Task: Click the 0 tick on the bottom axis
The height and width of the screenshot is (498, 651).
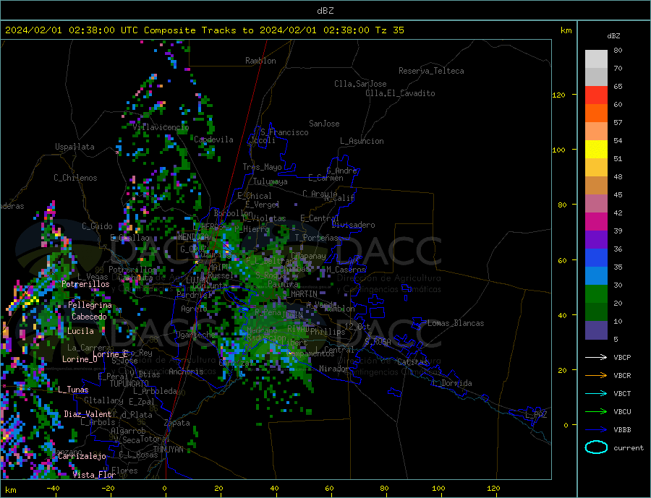Action: (165, 489)
